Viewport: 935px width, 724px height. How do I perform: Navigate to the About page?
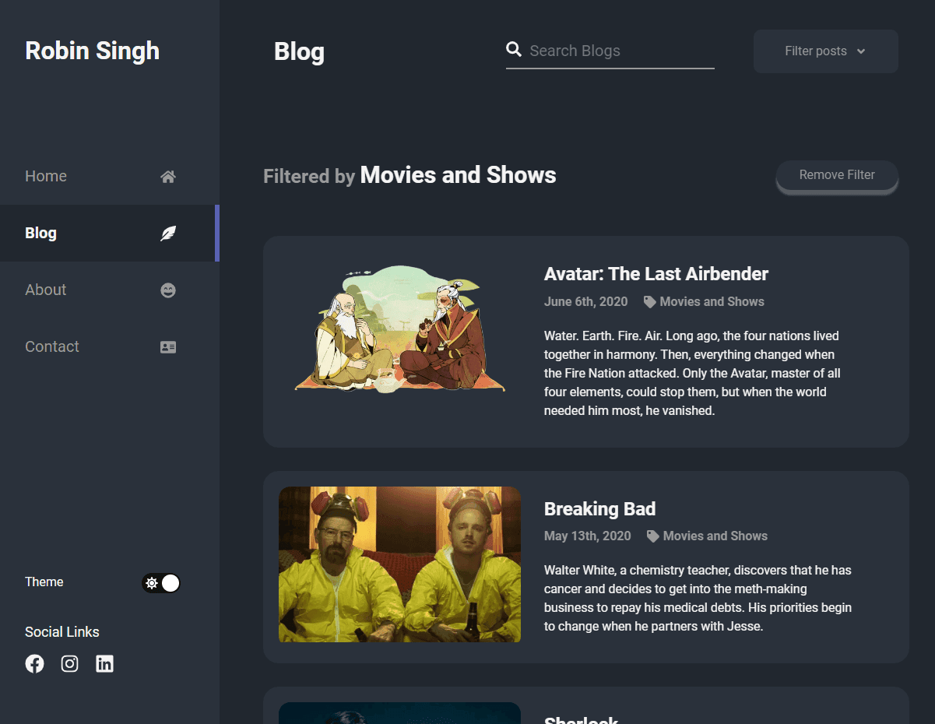[x=45, y=290]
